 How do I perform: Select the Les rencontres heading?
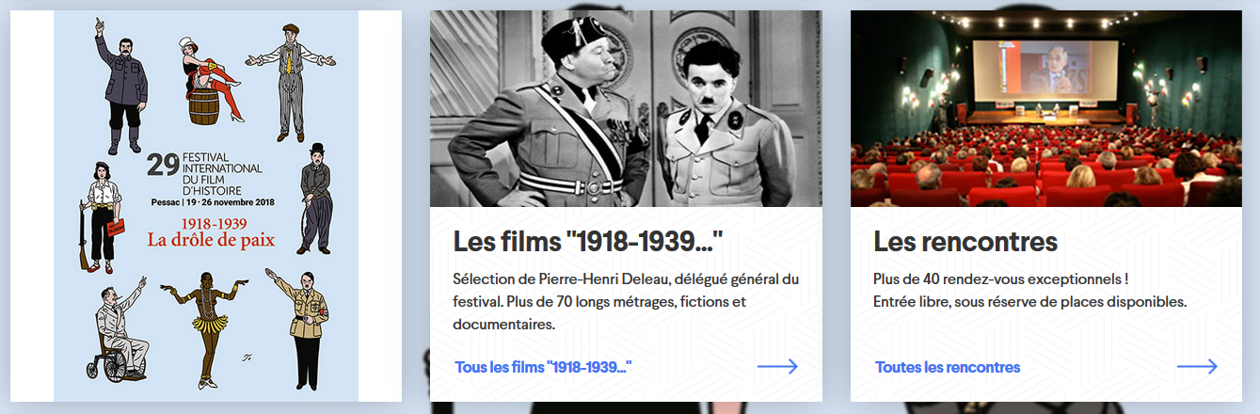[x=965, y=241]
